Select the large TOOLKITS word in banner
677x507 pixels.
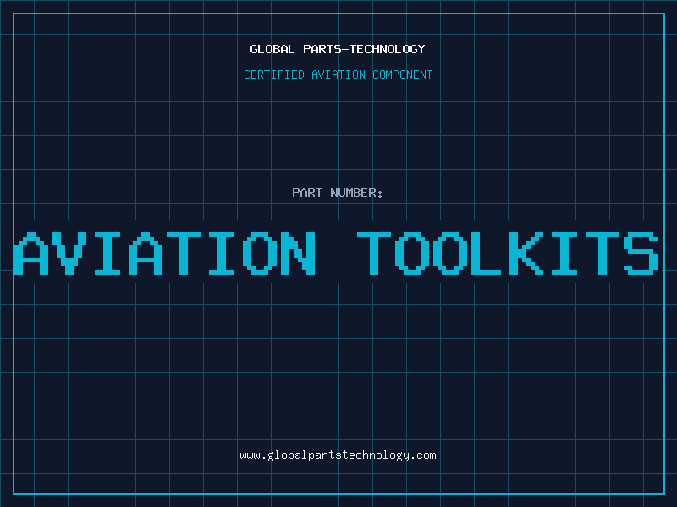coord(509,253)
